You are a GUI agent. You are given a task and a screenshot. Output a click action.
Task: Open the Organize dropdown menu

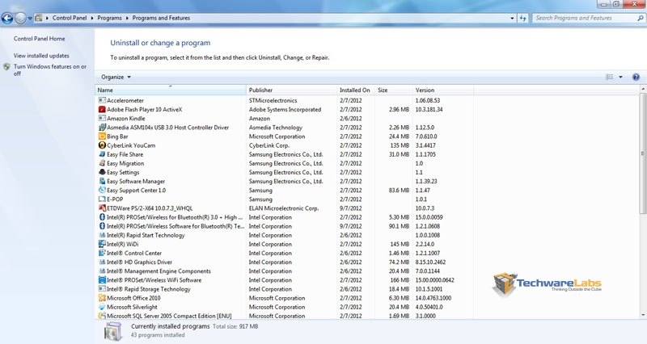coord(116,77)
